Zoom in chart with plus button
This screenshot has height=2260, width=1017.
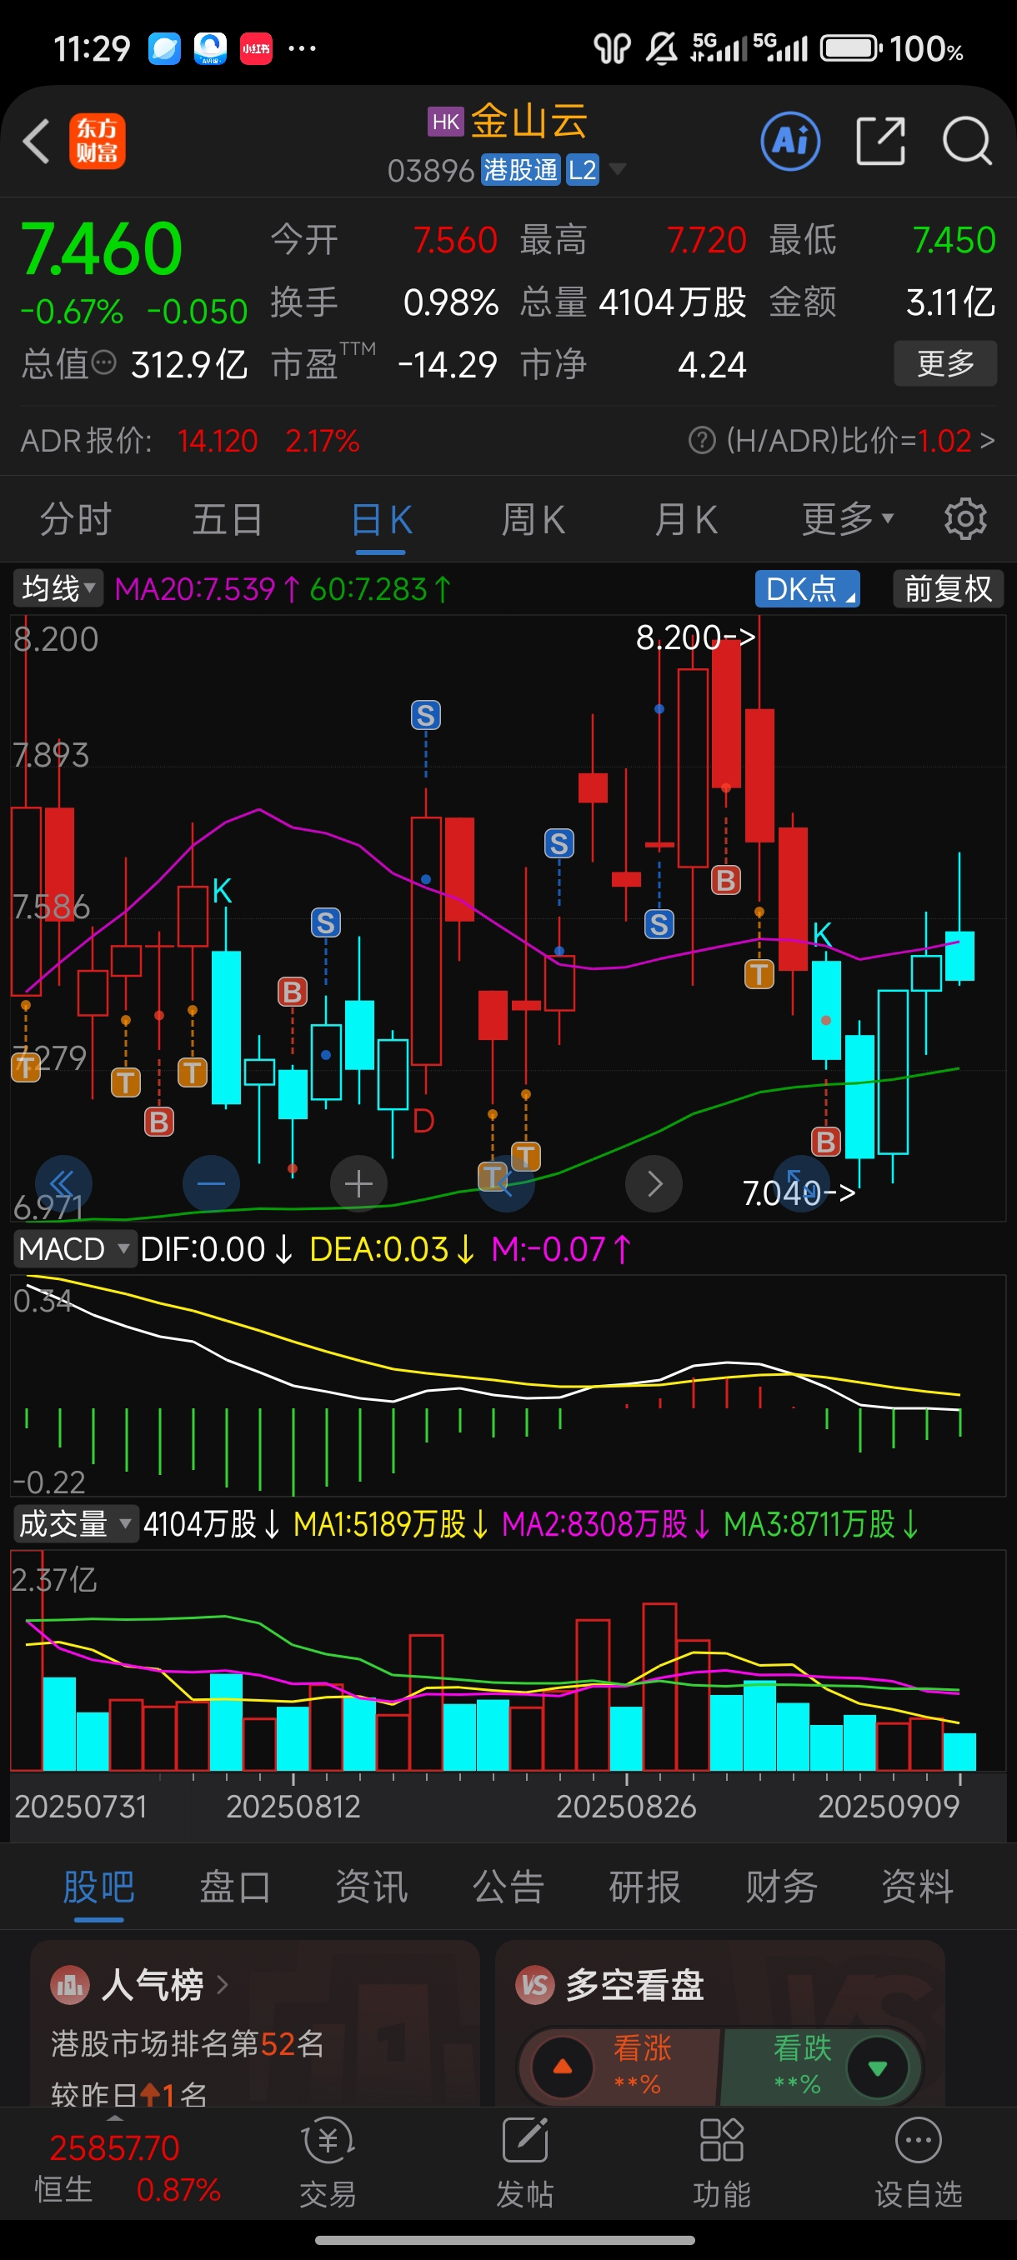click(x=358, y=1184)
